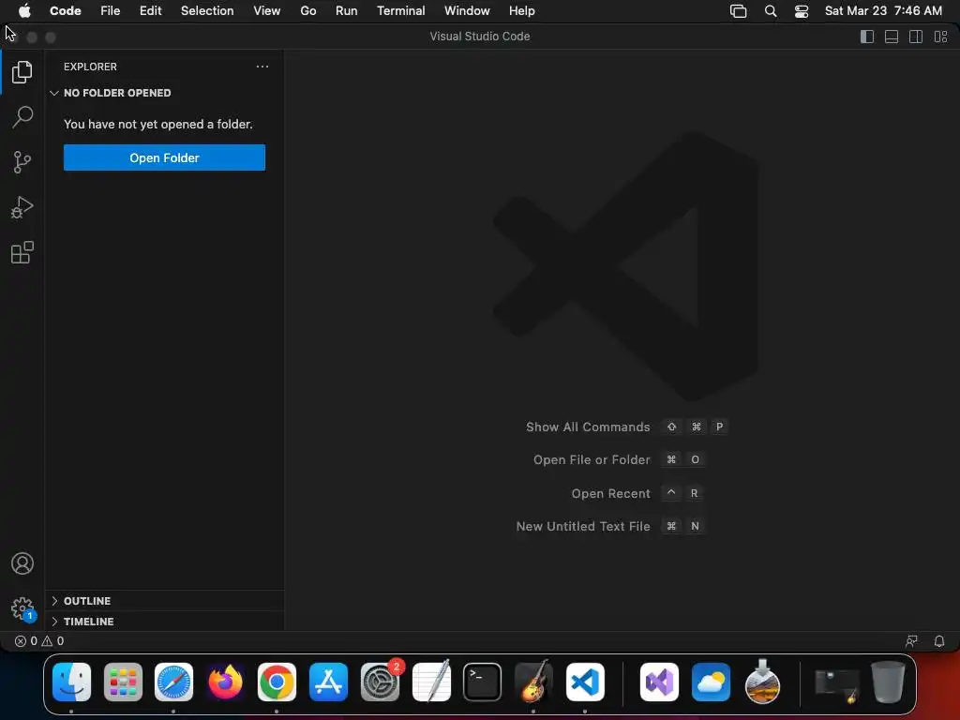Open Safari from the Dock
Image resolution: width=960 pixels, height=720 pixels.
(173, 682)
